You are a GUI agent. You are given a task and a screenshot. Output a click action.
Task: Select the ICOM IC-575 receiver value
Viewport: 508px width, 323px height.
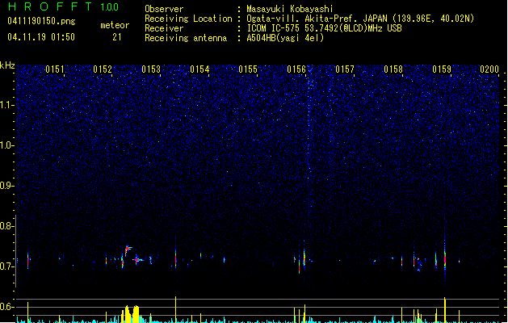(324, 28)
